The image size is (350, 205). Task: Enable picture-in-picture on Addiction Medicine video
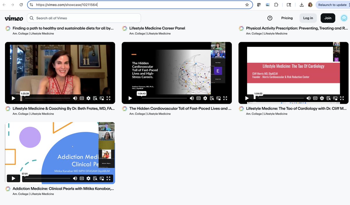(x=102, y=178)
